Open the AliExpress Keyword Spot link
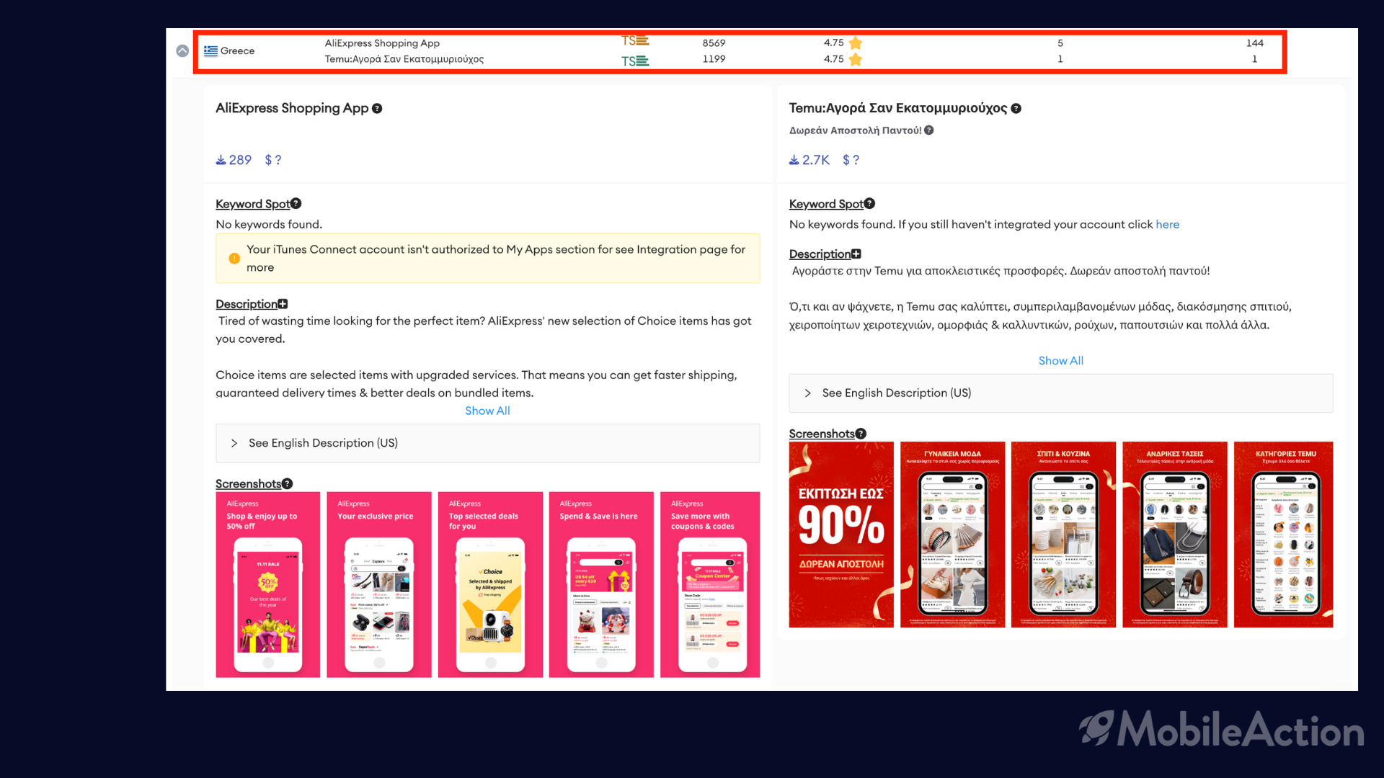Image resolution: width=1384 pixels, height=778 pixels. click(253, 205)
